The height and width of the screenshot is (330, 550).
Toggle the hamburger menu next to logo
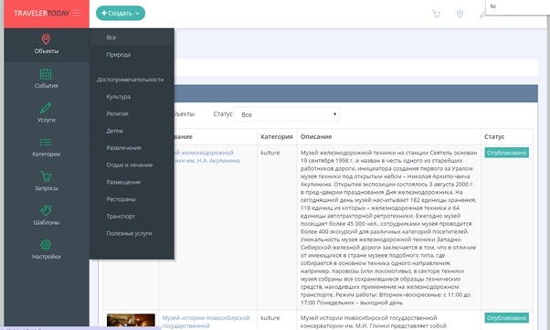click(77, 14)
